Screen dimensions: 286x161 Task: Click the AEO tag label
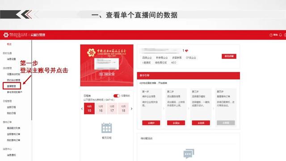pyautogui.click(x=173, y=63)
